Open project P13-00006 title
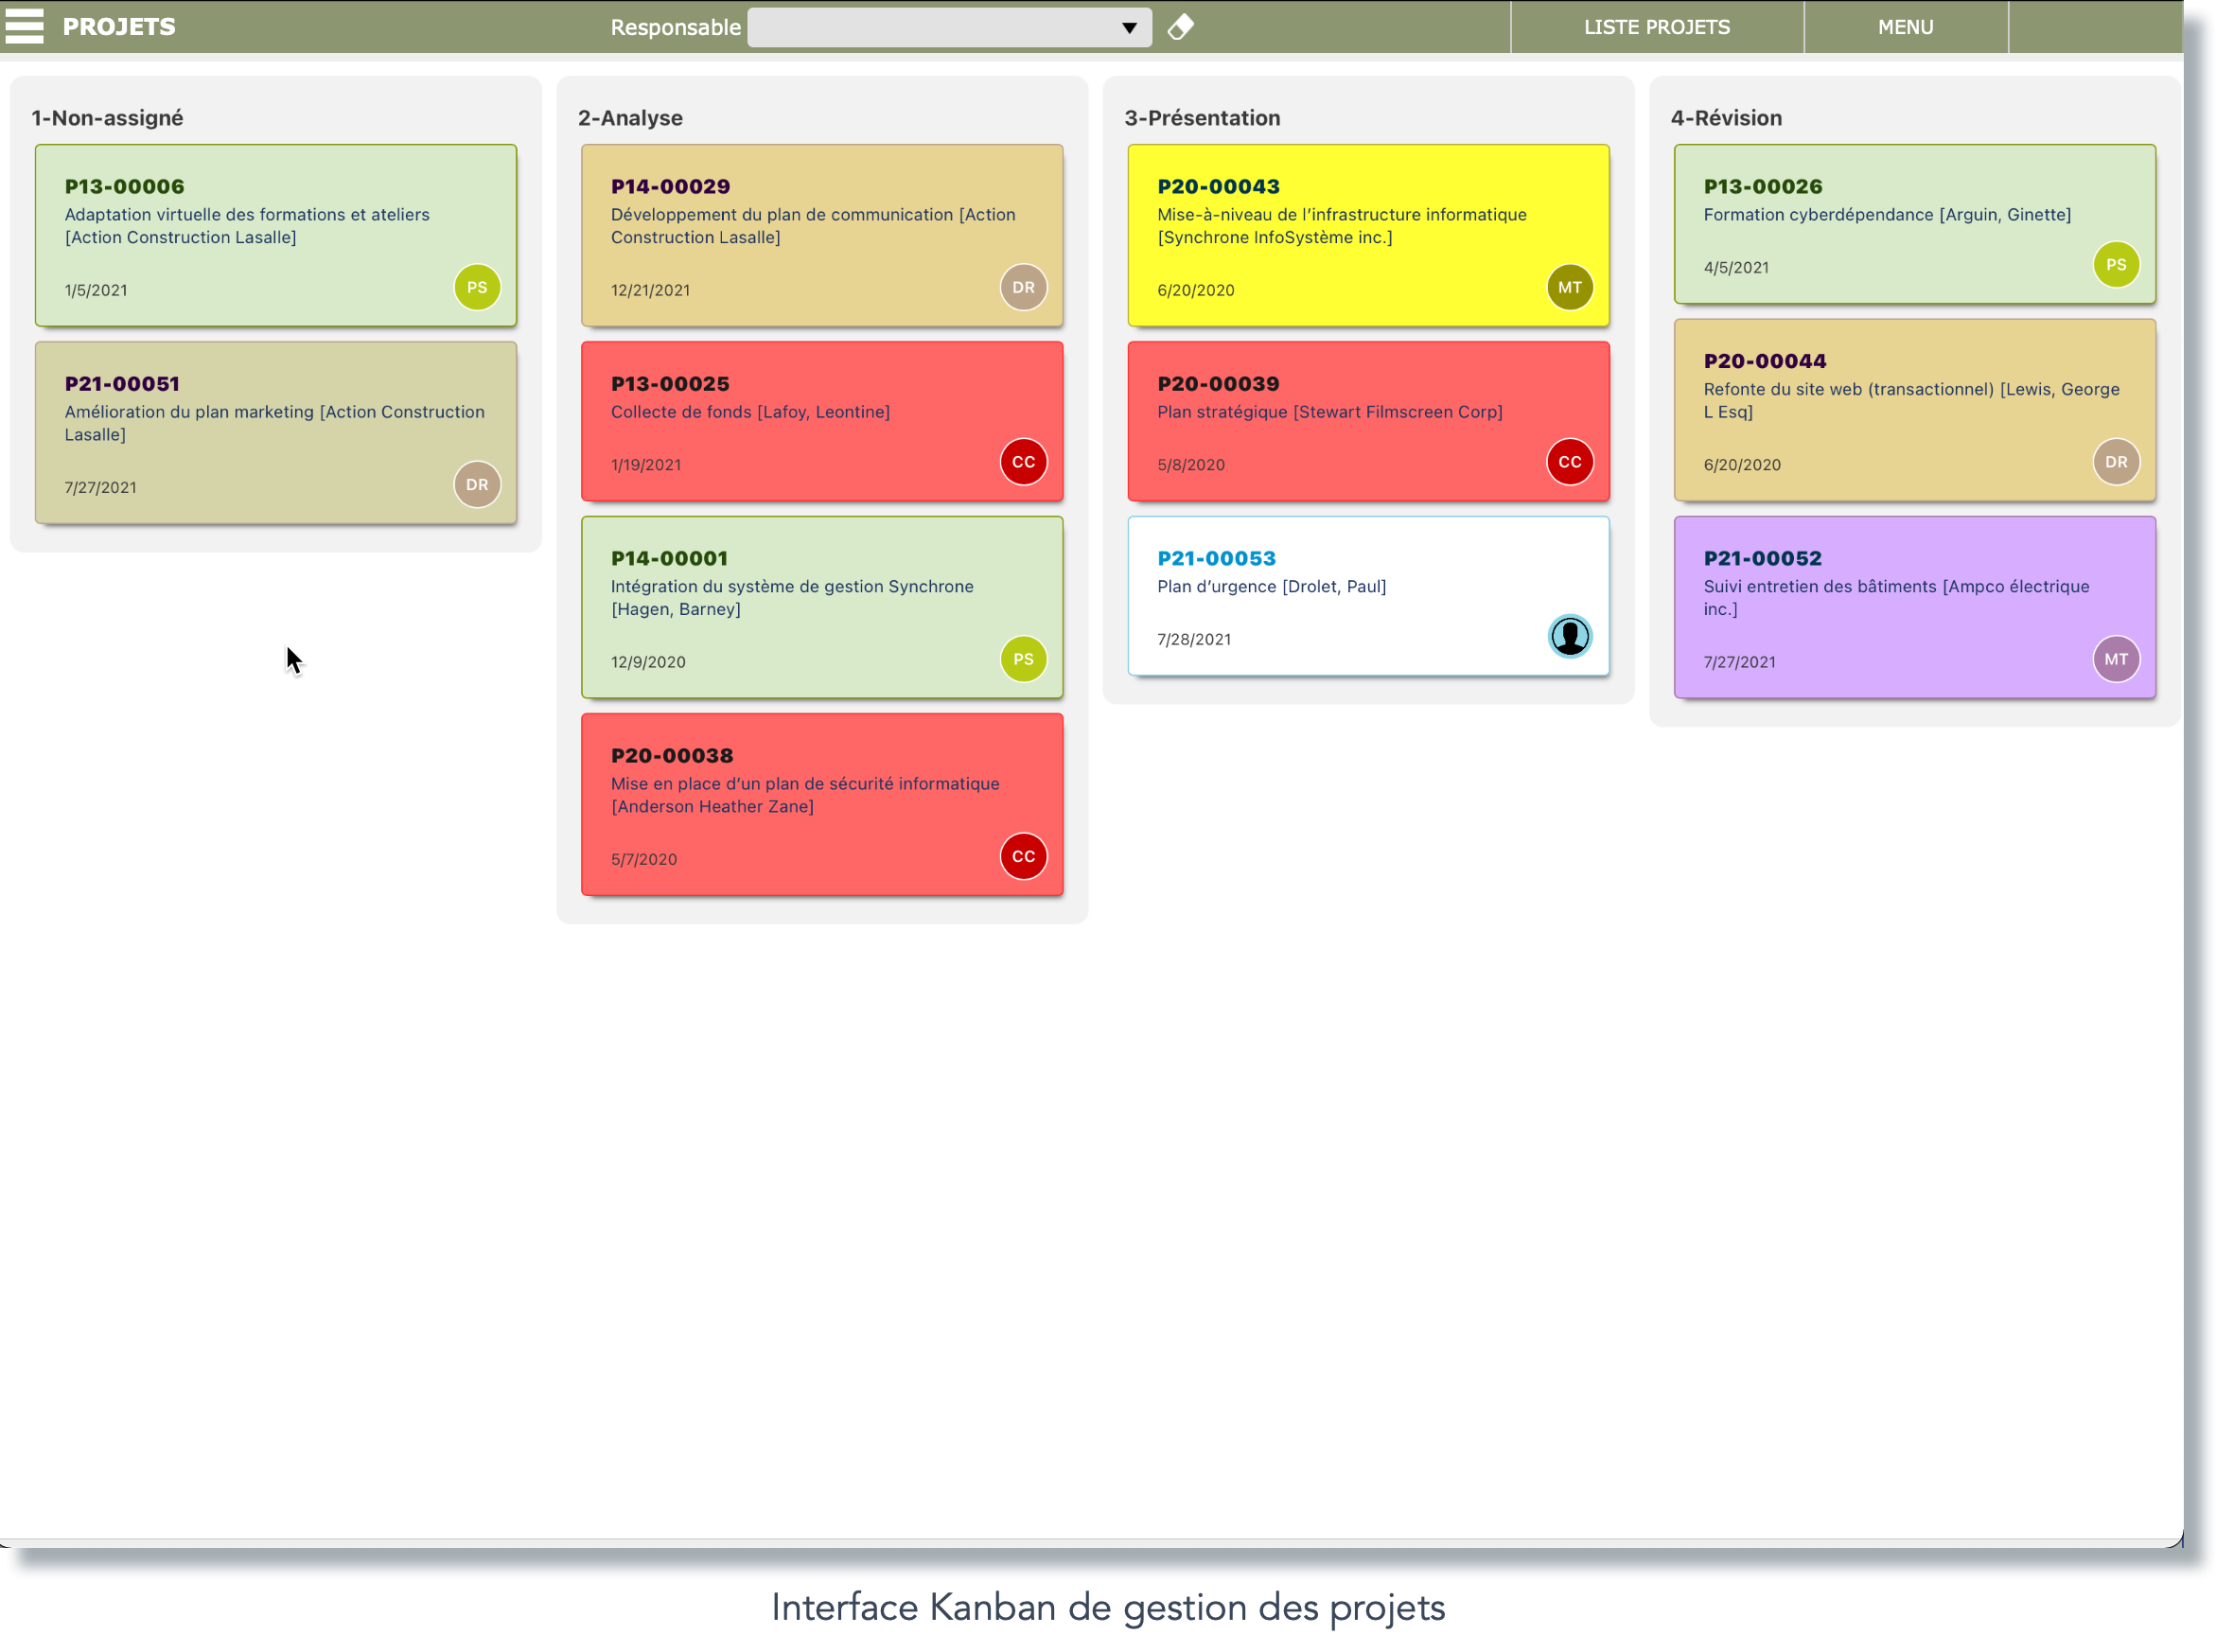Viewport: 2216px width, 1652px height. 125,186
